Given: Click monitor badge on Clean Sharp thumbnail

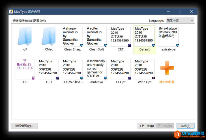Looking at the screenshot, I should [81, 45].
